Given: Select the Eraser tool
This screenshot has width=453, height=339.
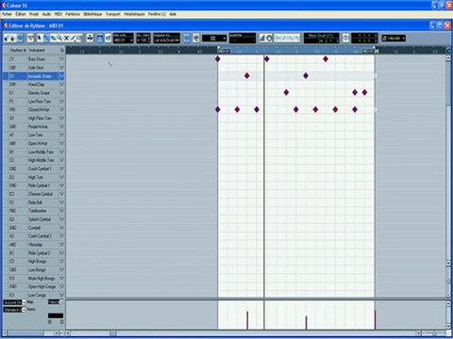Looking at the screenshot, I should (53, 39).
